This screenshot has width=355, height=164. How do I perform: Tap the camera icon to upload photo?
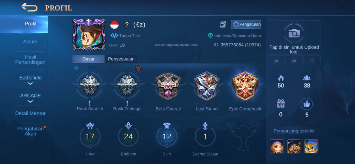pos(294,33)
